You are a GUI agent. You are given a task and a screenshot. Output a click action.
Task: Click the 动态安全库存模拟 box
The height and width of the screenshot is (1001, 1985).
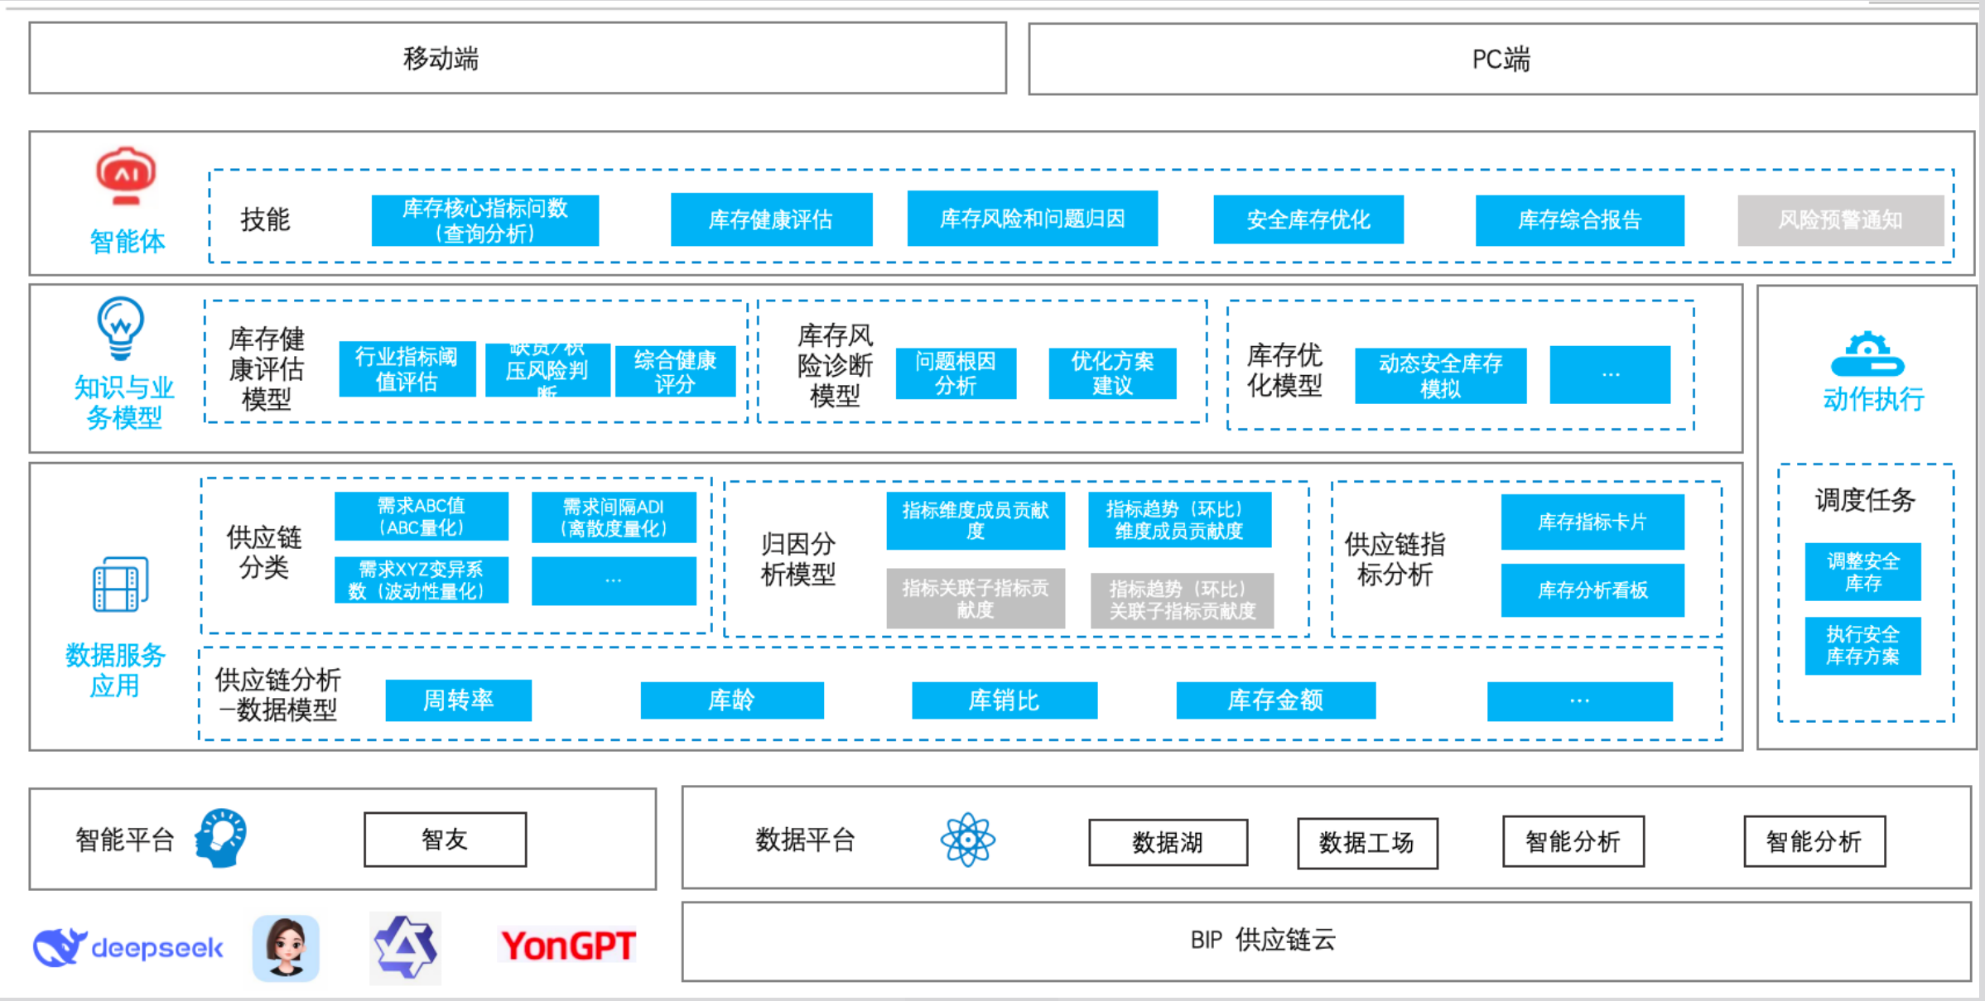point(1440,376)
